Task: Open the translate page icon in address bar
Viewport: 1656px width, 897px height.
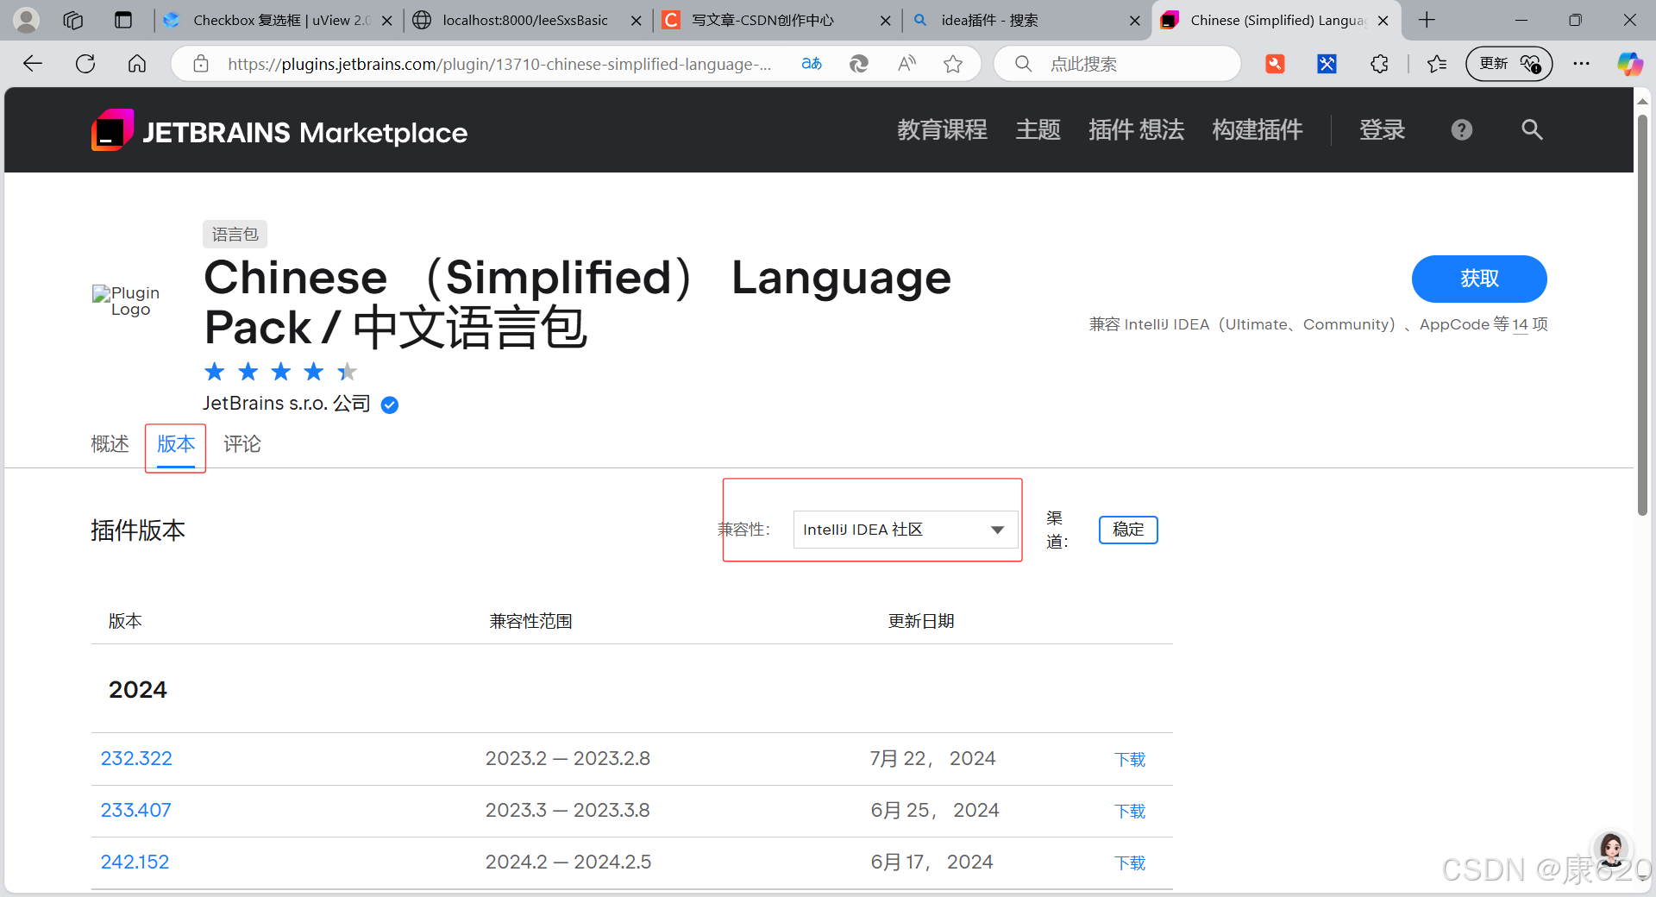Action: (x=812, y=64)
